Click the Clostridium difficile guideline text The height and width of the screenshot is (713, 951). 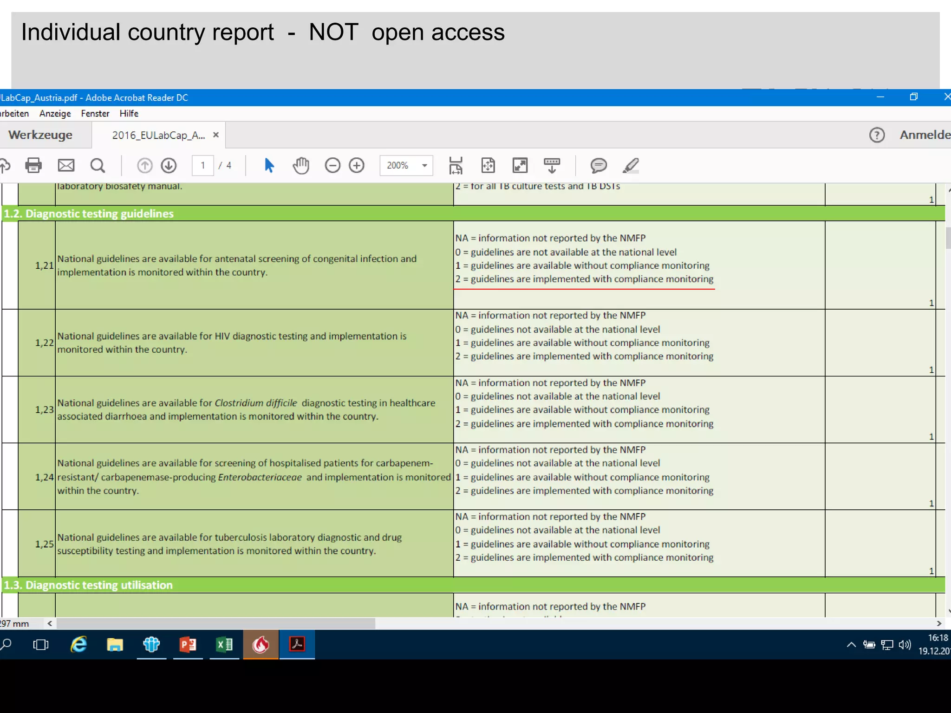246,409
